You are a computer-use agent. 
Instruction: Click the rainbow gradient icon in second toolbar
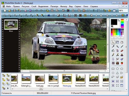[x=123, y=15]
